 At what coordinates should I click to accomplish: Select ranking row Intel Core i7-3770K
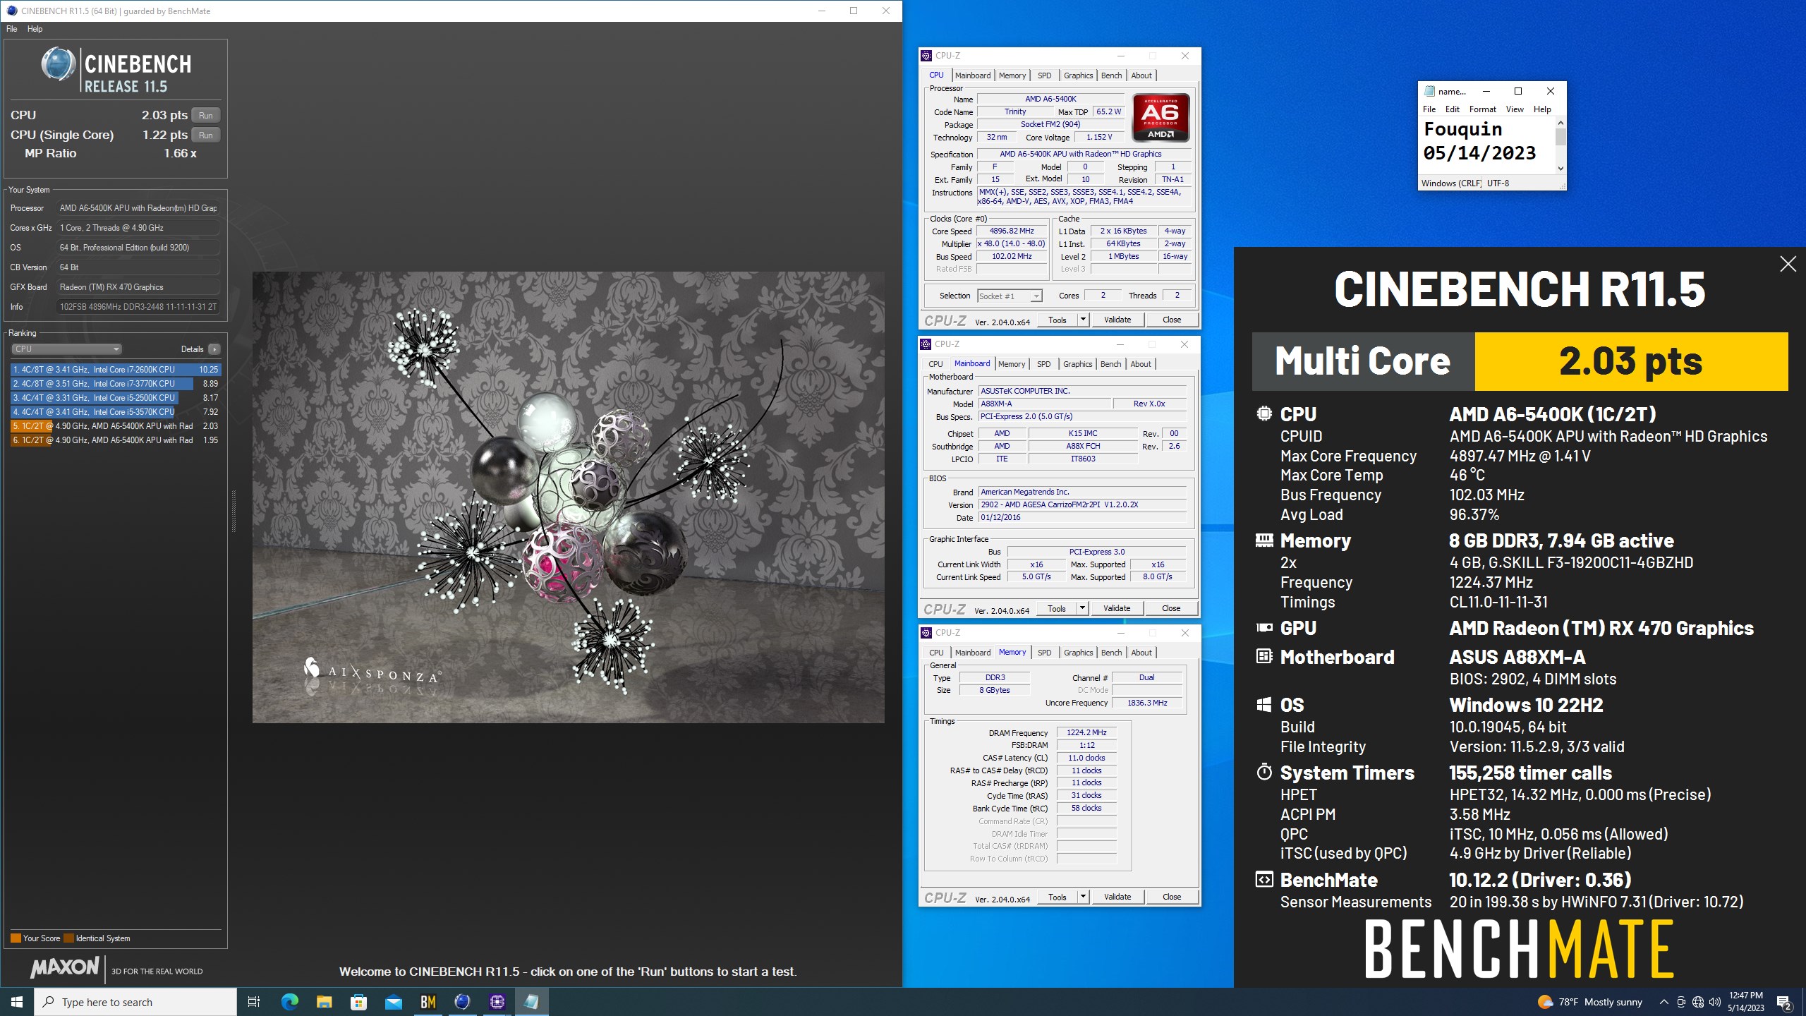pyautogui.click(x=116, y=384)
